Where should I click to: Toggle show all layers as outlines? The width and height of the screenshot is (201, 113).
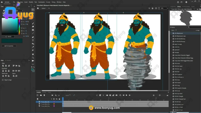54,99
